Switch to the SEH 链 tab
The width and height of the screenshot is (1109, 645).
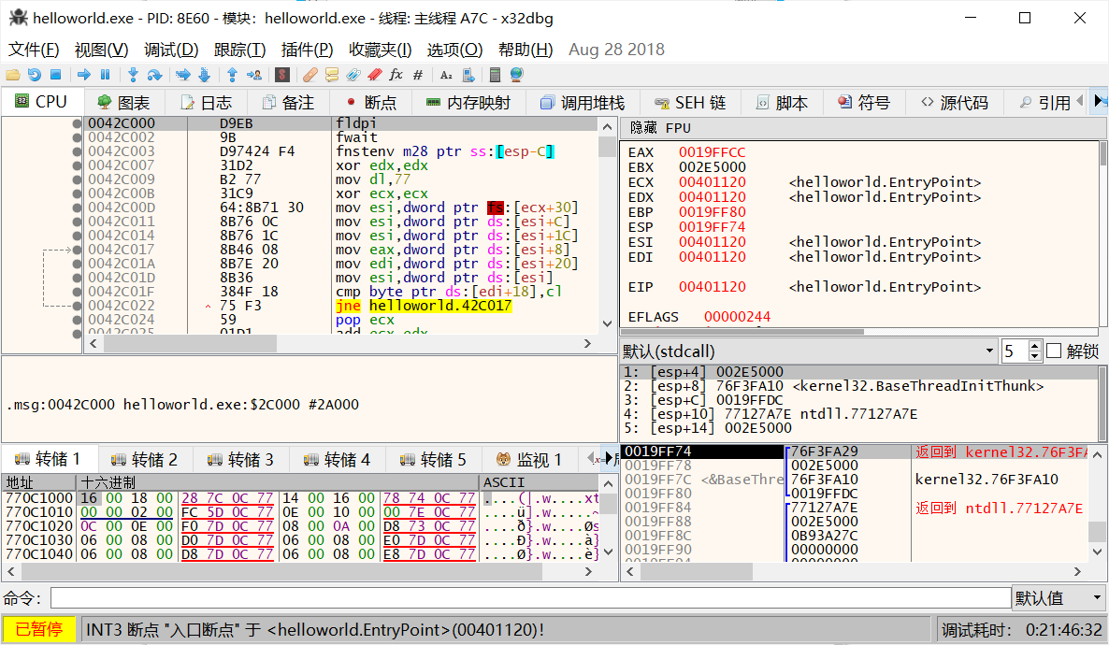689,103
